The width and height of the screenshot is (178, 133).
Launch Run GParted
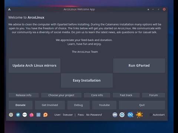139,65
